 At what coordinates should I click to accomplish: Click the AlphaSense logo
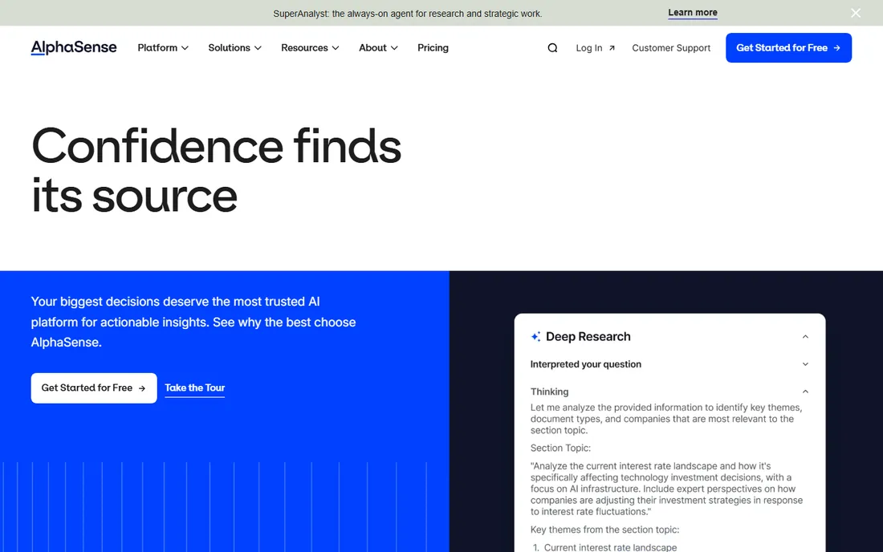coord(74,48)
